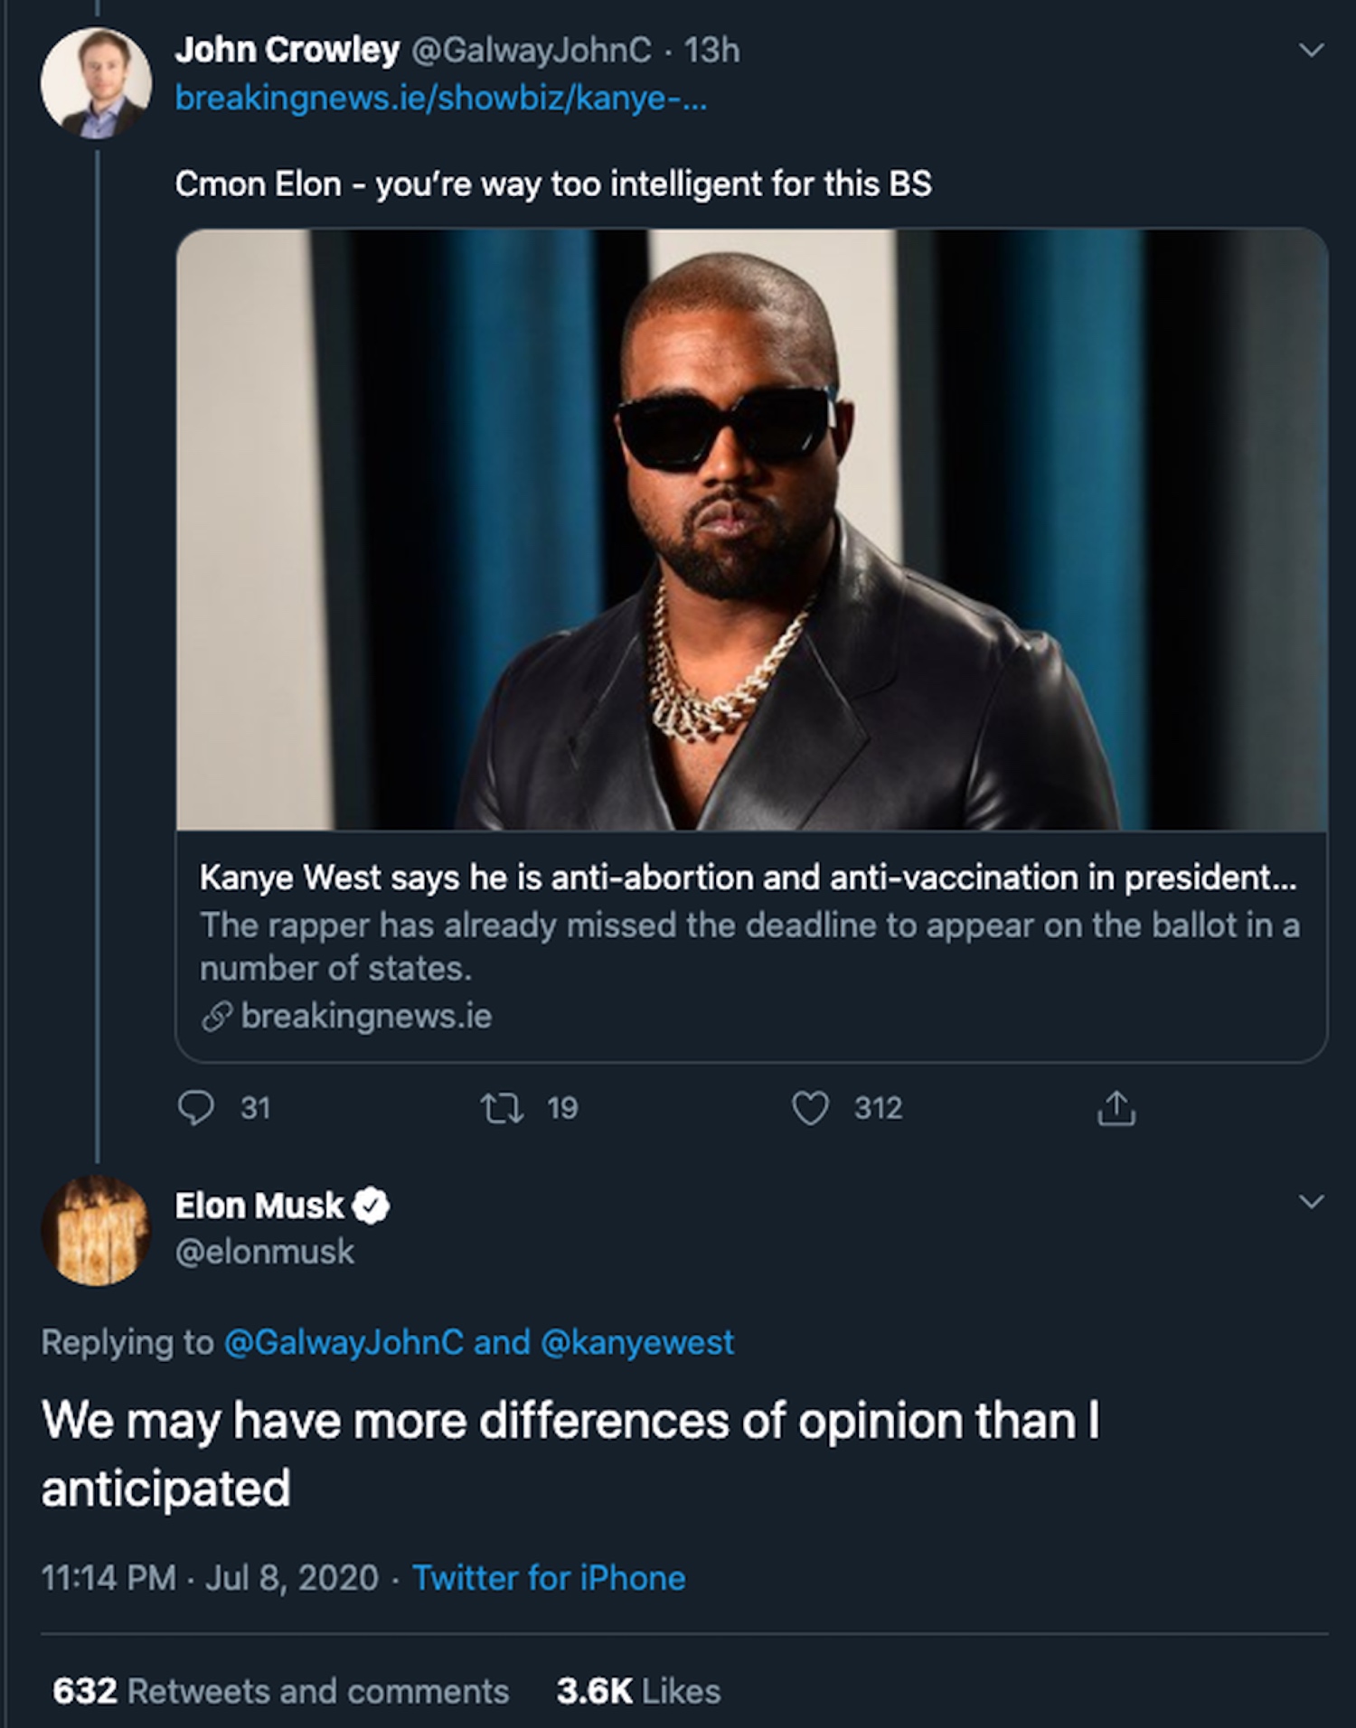This screenshot has height=1728, width=1356.
Task: Click the reply icon on John Crowley's tweet
Action: pos(196,1108)
